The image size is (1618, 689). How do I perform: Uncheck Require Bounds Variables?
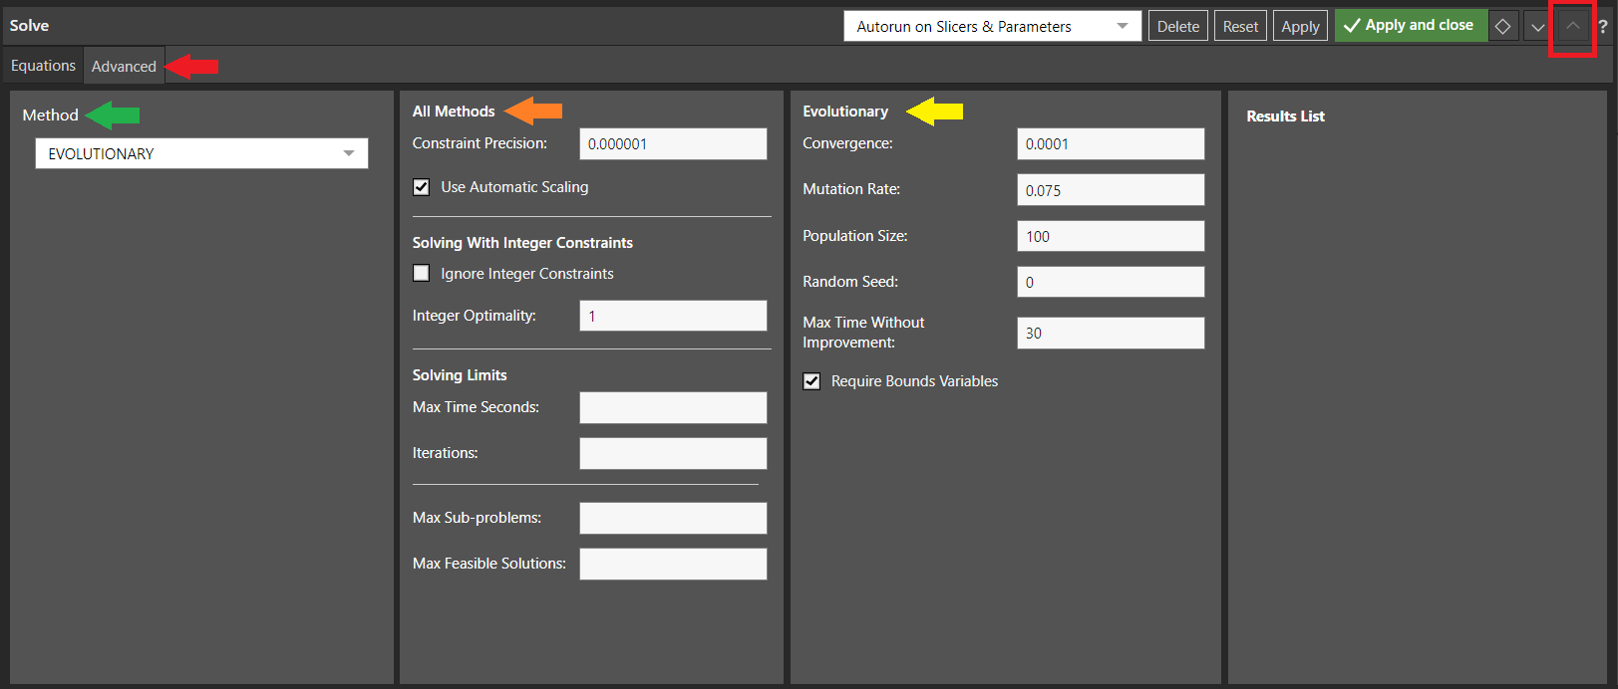(812, 381)
